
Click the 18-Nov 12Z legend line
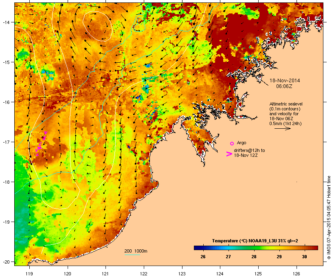(246, 155)
